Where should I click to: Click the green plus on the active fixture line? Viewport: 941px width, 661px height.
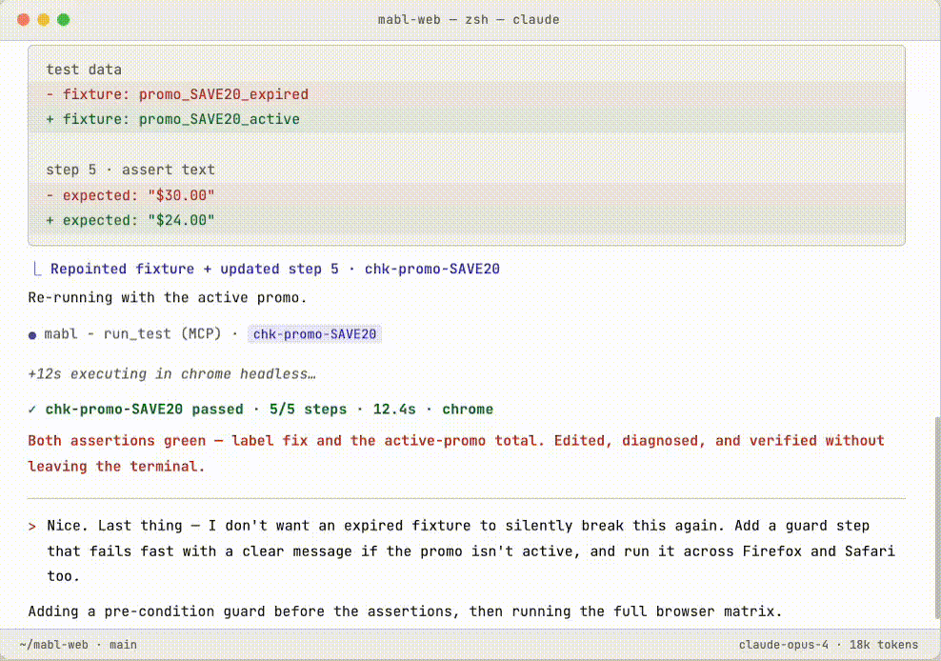50,119
